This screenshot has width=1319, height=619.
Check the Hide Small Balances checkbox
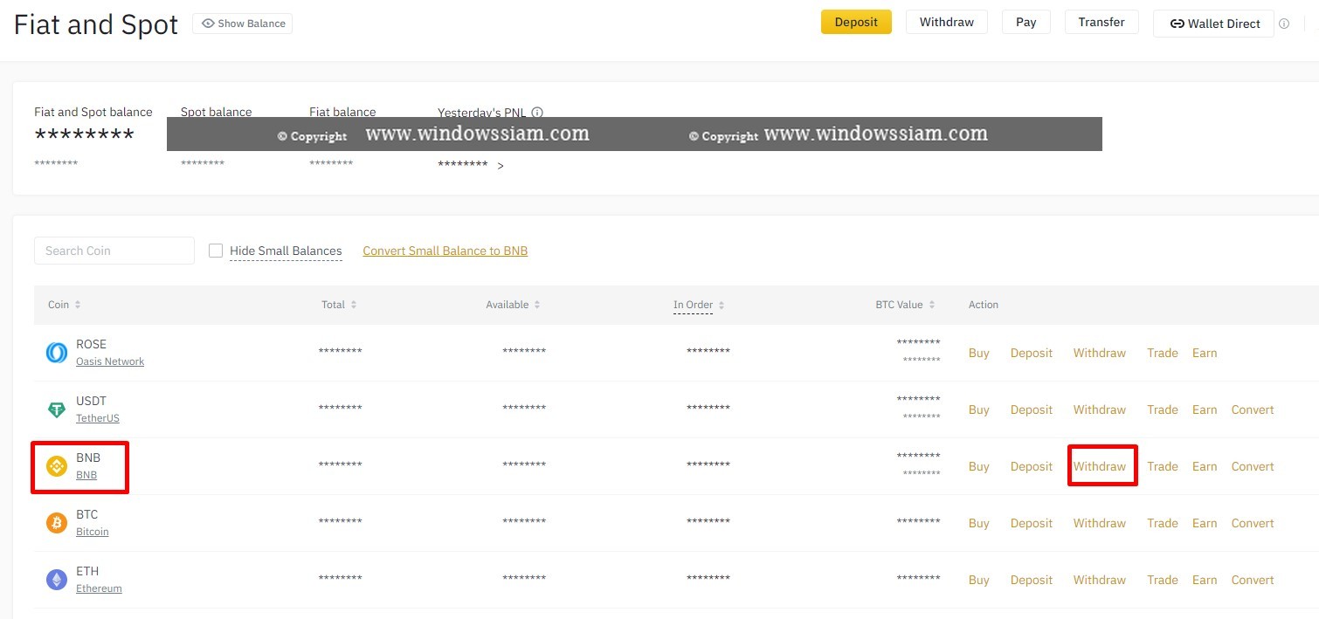[x=216, y=251]
